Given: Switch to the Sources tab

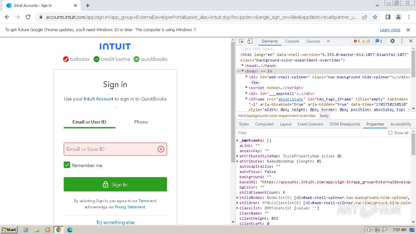Looking at the screenshot, I should (x=313, y=41).
